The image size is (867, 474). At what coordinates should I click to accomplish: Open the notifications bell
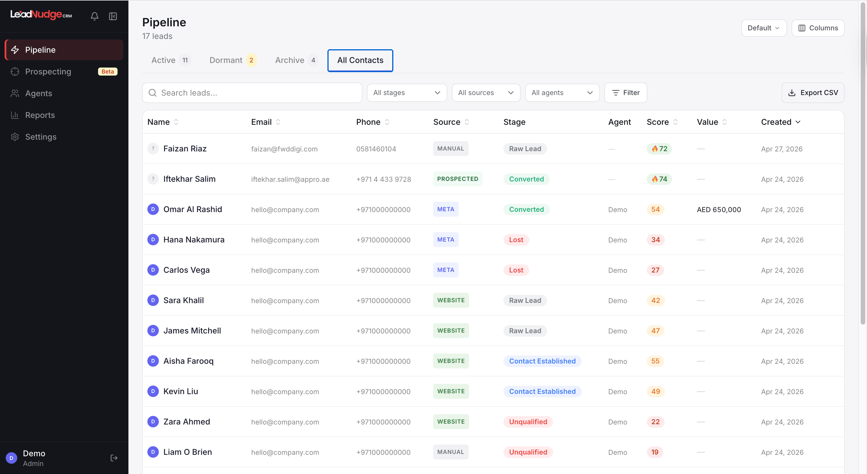pyautogui.click(x=95, y=16)
